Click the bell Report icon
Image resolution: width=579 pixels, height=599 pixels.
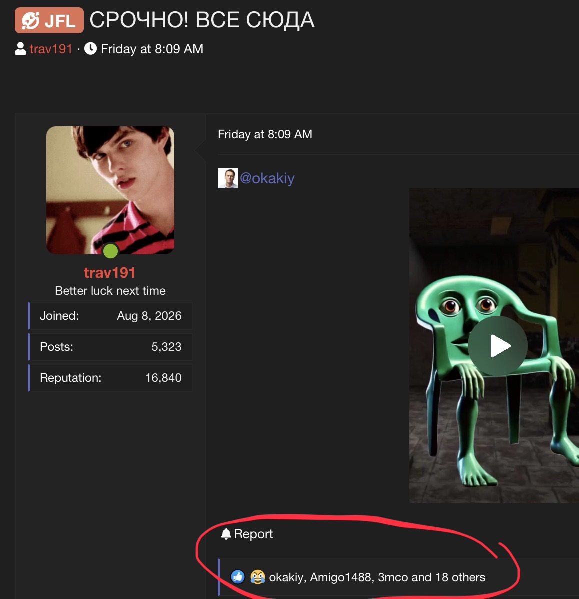point(226,534)
